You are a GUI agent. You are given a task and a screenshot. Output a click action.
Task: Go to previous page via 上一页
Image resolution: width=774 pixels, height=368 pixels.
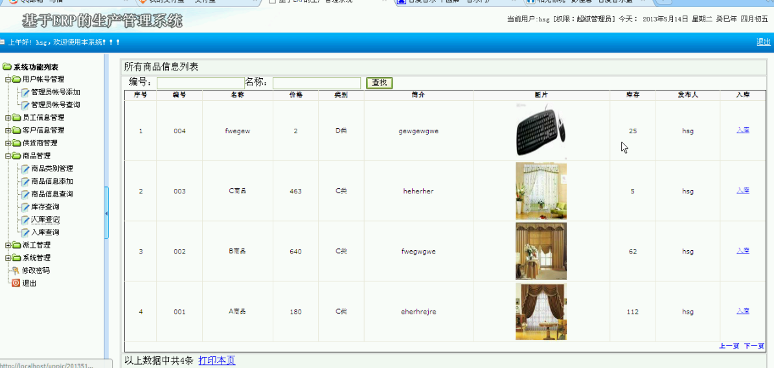pyautogui.click(x=729, y=346)
